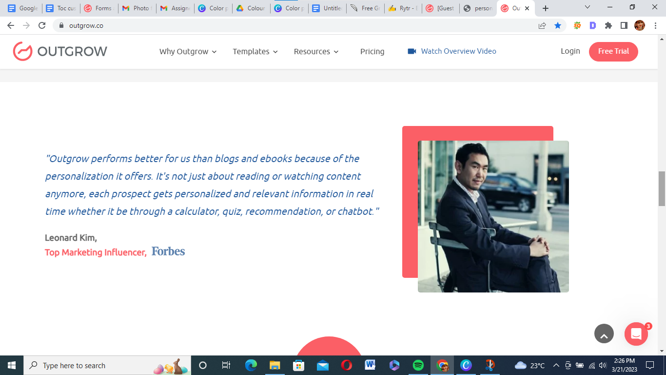
Task: Click the Free Trial button
Action: [613, 51]
